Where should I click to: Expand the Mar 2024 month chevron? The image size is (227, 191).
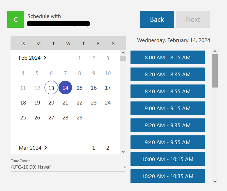[46, 148]
